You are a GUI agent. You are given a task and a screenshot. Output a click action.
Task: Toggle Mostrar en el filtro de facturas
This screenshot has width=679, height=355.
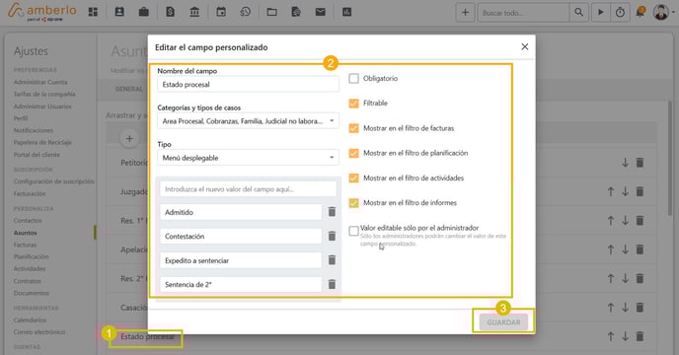pos(353,128)
